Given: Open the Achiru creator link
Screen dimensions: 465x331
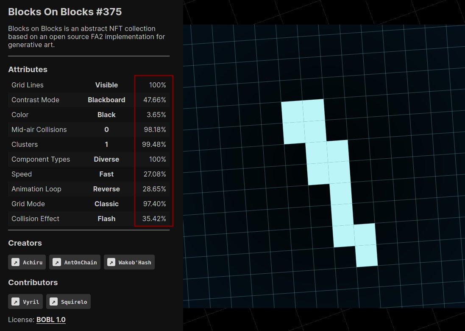Looking at the screenshot, I should [x=27, y=262].
